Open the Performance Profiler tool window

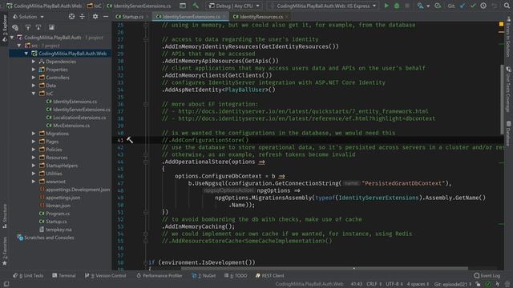click(159, 275)
